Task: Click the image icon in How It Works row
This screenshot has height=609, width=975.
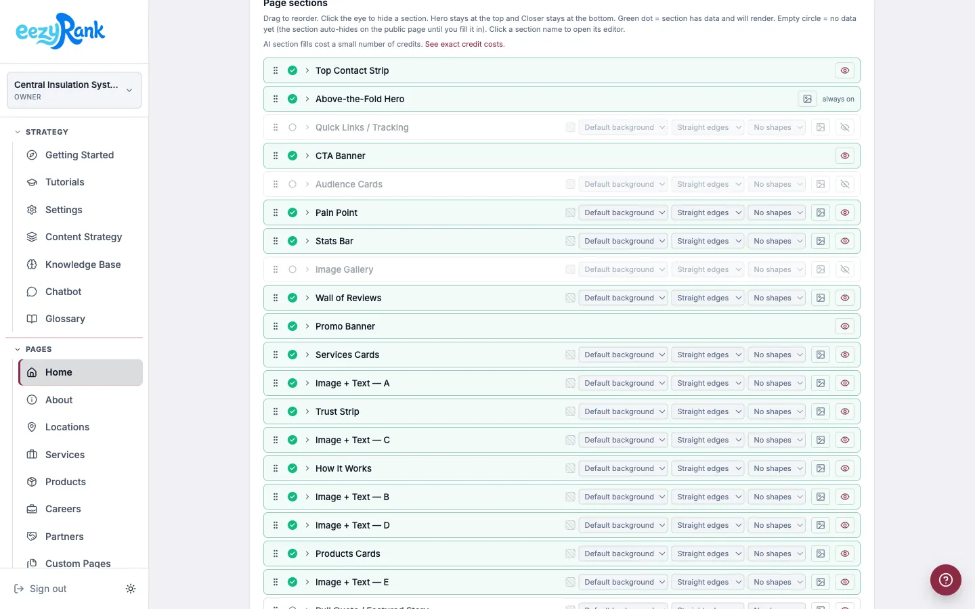Action: pos(821,468)
